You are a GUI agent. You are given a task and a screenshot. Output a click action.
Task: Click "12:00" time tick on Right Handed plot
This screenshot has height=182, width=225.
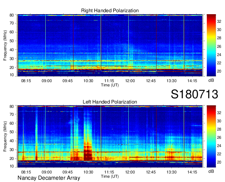[x=130, y=81]
